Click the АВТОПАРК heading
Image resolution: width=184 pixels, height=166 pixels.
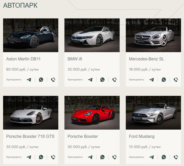tap(20, 5)
